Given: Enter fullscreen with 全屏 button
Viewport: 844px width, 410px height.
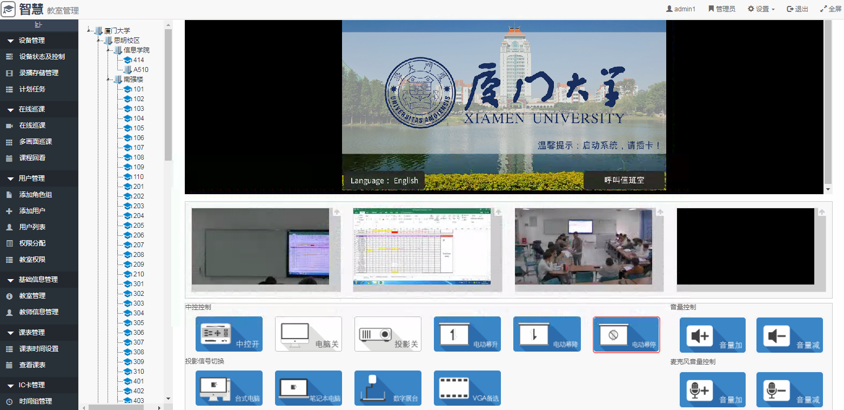Looking at the screenshot, I should [x=830, y=9].
